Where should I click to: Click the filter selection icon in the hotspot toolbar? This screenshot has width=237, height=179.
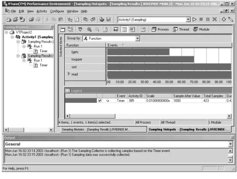coord(80,29)
